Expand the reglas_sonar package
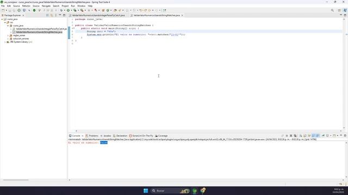 8,35
